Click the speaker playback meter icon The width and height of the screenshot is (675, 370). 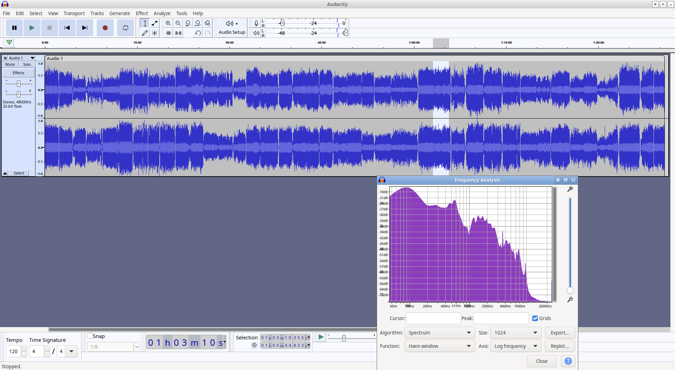point(256,33)
